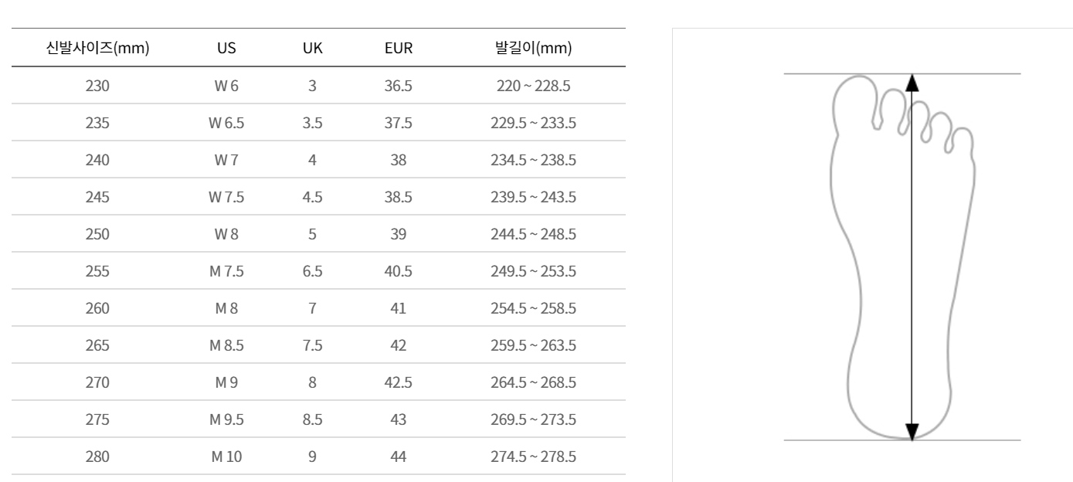Viewport: 1073px width, 482px height.
Task: Click the downward arrowhead at heel
Action: click(912, 432)
